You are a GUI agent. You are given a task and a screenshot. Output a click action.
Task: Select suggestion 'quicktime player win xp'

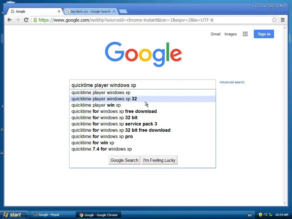click(x=143, y=105)
